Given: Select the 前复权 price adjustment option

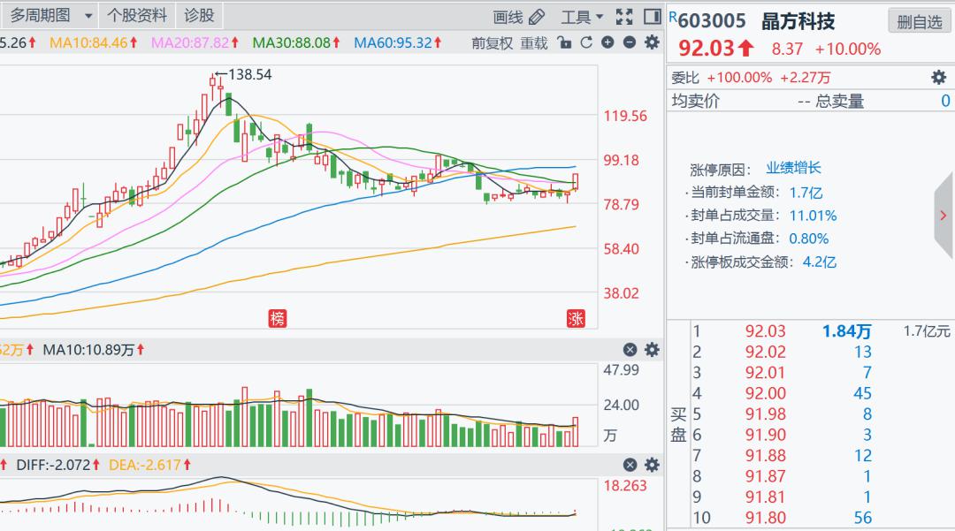Looking at the screenshot, I should pos(493,43).
